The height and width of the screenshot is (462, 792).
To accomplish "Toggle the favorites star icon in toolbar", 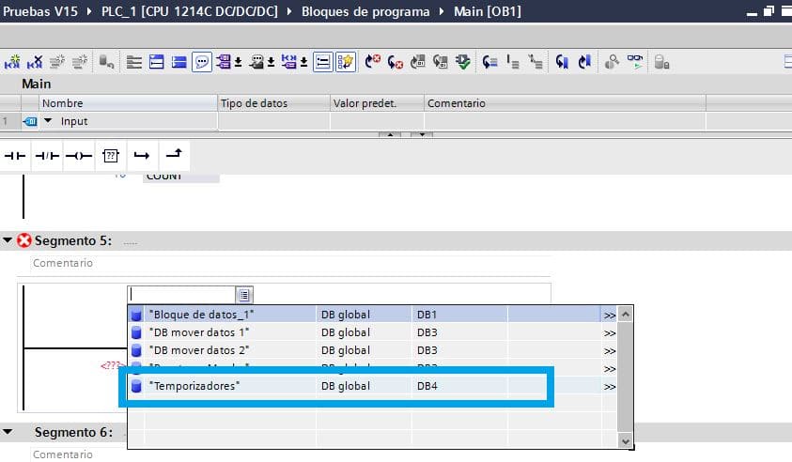I will 346,62.
